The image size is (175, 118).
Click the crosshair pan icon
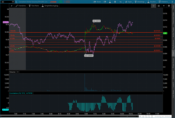143,116
